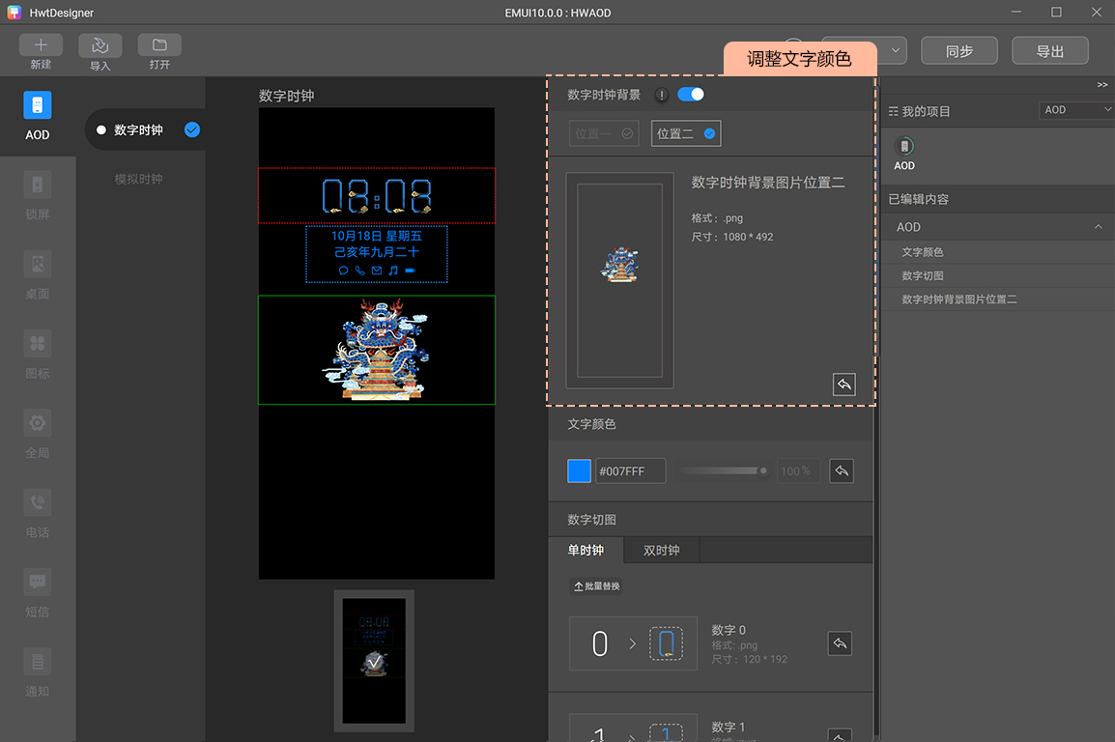
Task: Collapse the AOD group under 已编辑内容
Action: [x=1098, y=227]
